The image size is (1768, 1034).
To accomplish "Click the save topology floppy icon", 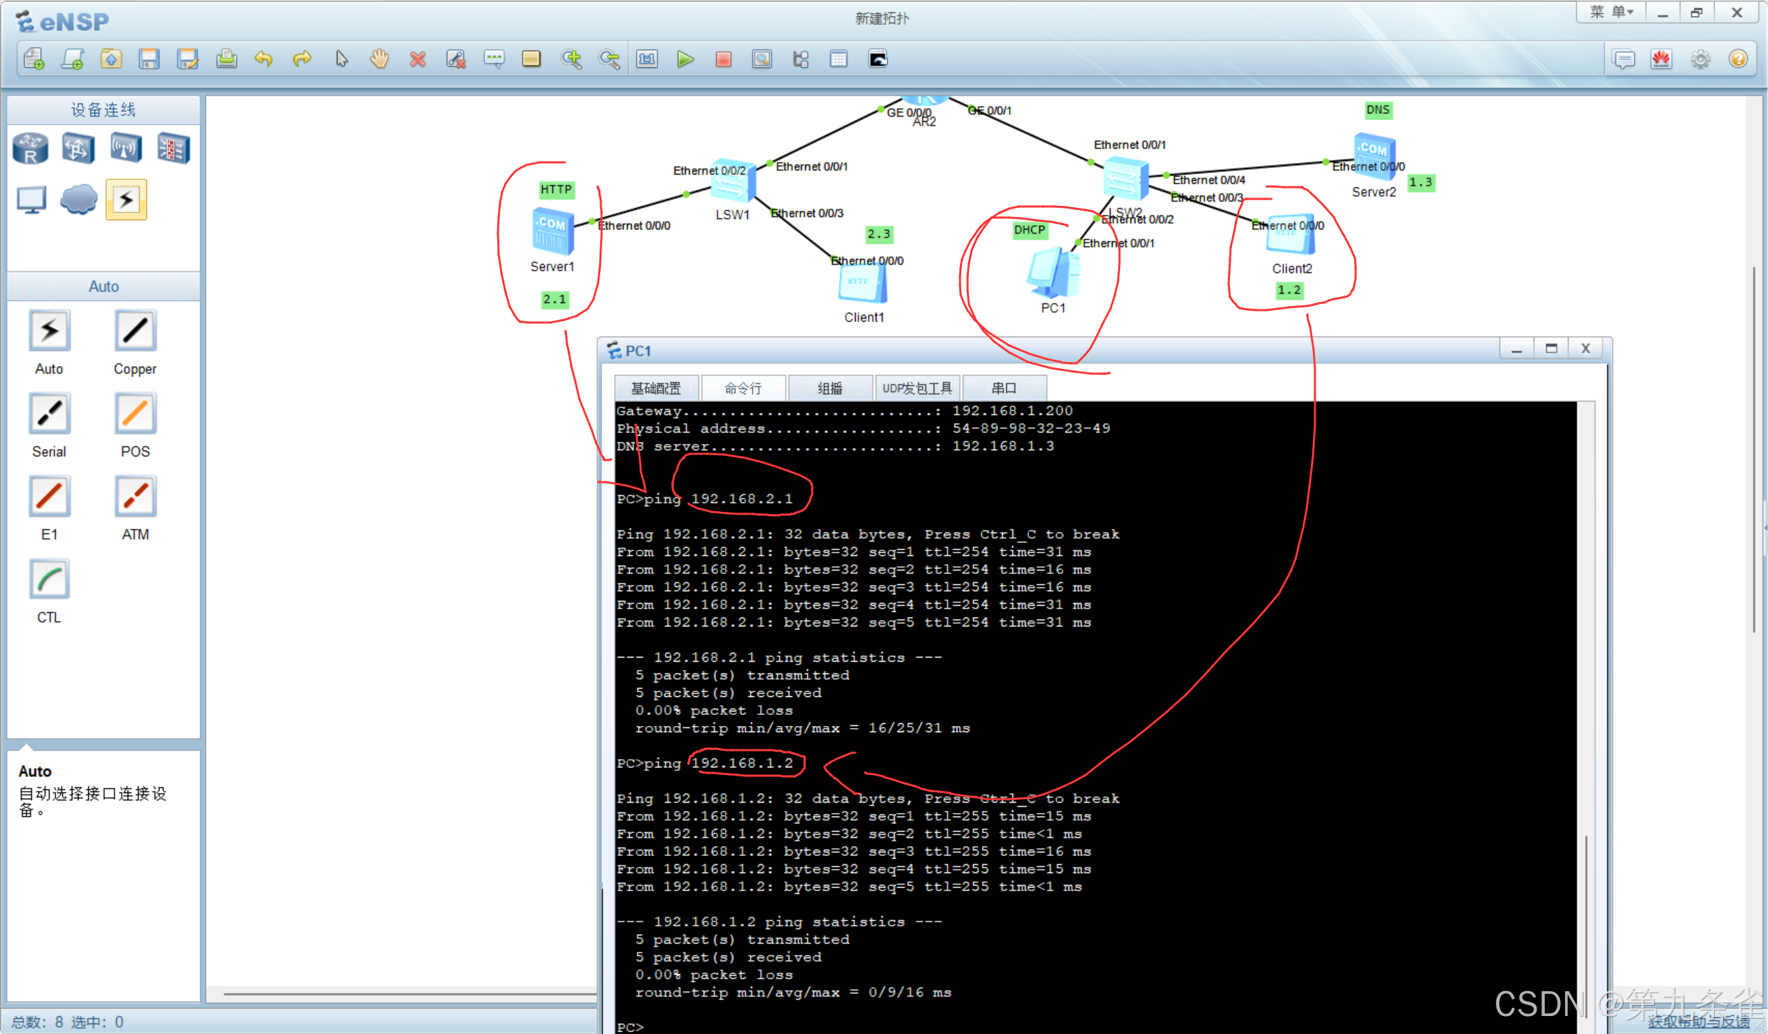I will tap(148, 59).
